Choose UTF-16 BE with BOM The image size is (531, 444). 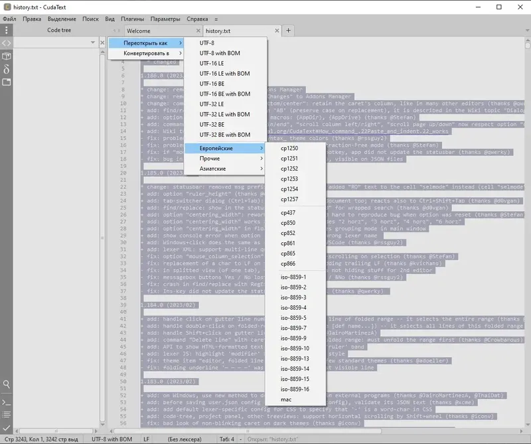coord(224,94)
